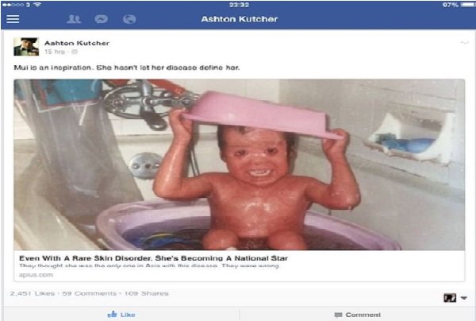Open Ashton Kutcher page title in header
476x321 pixels.
click(x=240, y=19)
